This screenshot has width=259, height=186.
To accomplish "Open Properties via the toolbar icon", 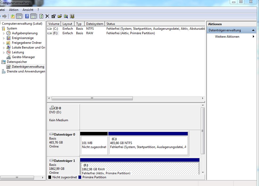I will [x=54, y=16].
